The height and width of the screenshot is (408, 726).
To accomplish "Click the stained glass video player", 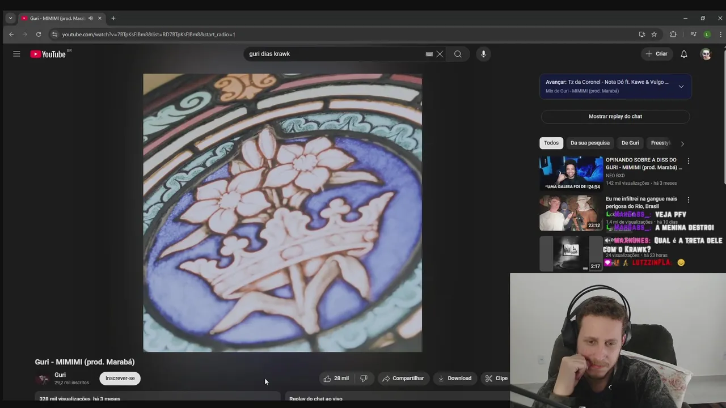I will coord(282,212).
